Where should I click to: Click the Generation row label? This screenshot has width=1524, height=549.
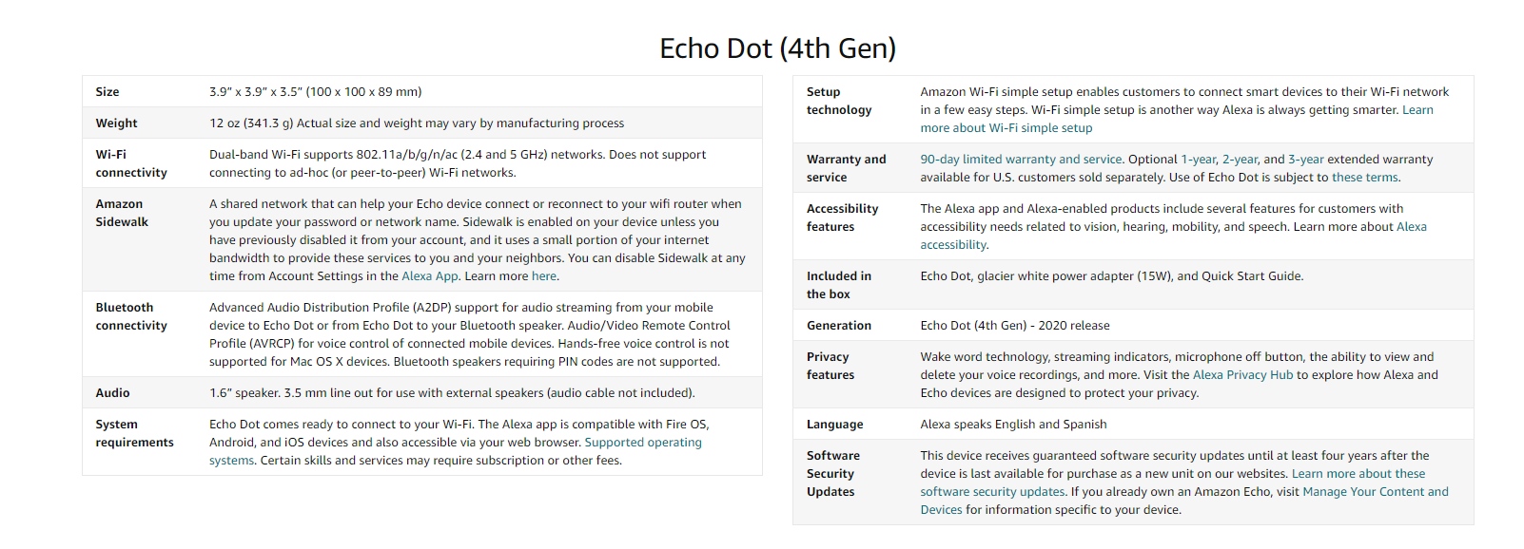[838, 326]
